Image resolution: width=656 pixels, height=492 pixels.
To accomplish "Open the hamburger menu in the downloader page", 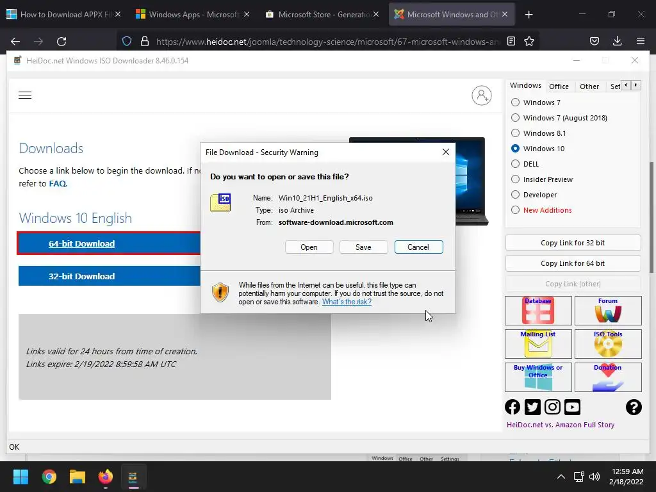I will point(25,95).
